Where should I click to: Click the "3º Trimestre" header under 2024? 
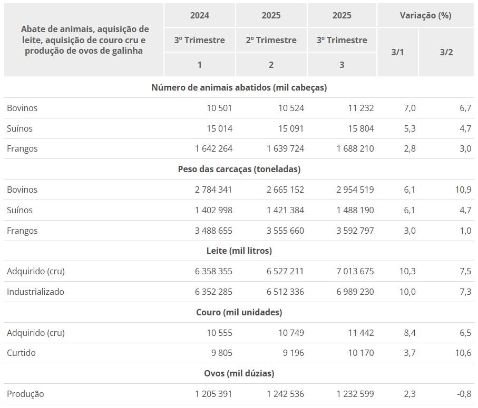coord(199,40)
